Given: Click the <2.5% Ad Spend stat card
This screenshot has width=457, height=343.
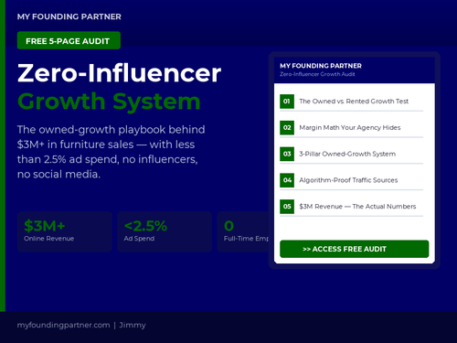Looking at the screenshot, I should (165, 231).
